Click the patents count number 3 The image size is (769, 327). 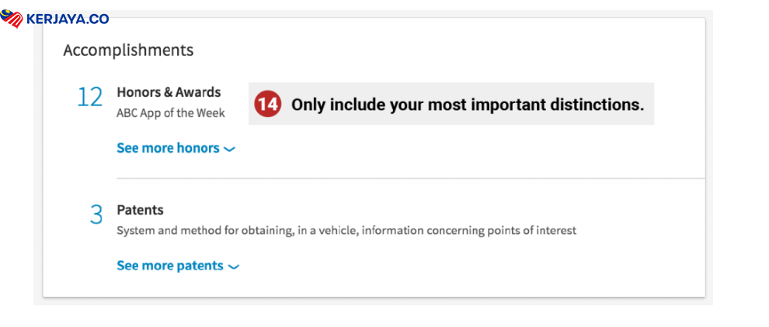(96, 215)
